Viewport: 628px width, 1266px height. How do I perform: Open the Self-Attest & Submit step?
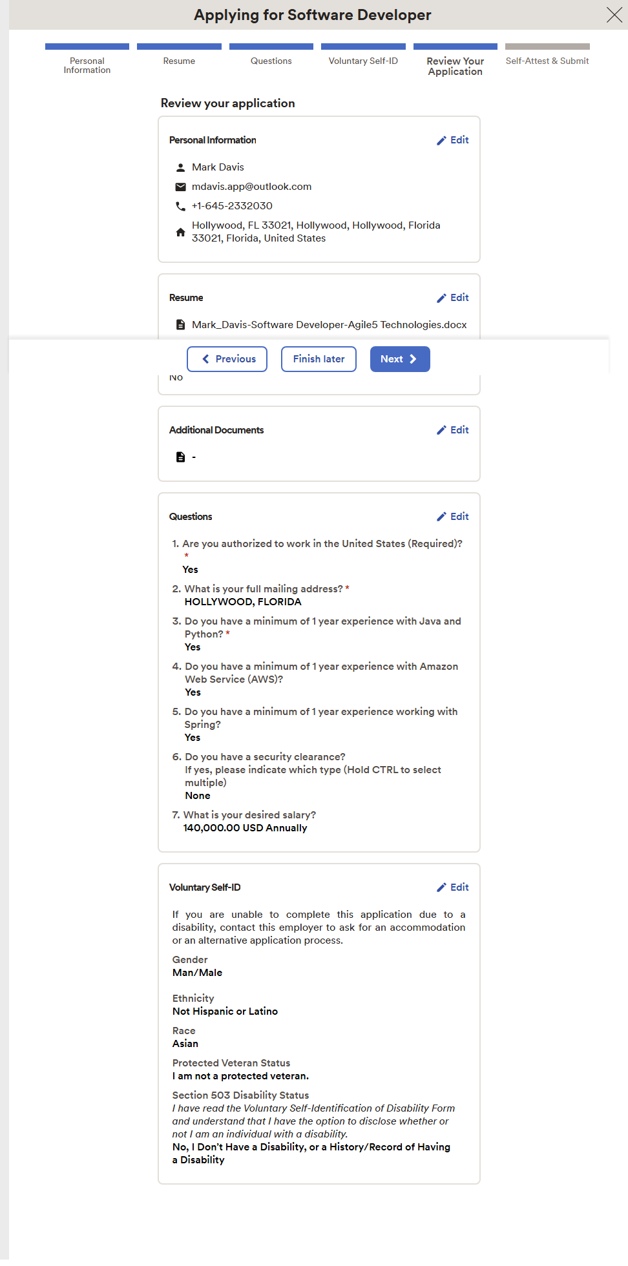[547, 61]
